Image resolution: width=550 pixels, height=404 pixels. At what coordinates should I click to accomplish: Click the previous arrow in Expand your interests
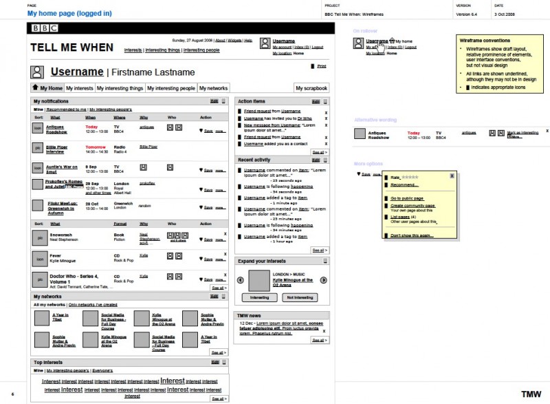(x=240, y=280)
